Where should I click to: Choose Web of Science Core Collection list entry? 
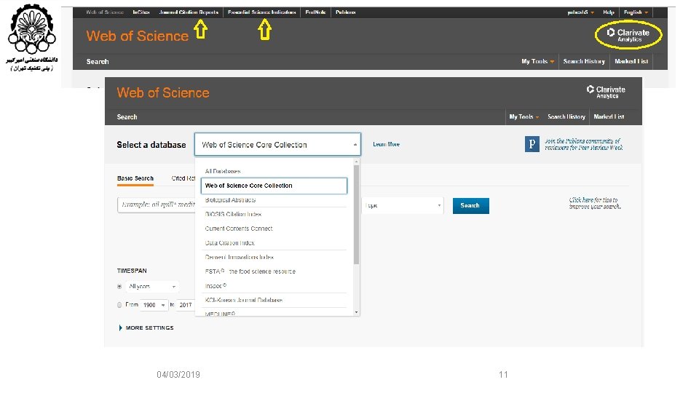[x=274, y=186]
